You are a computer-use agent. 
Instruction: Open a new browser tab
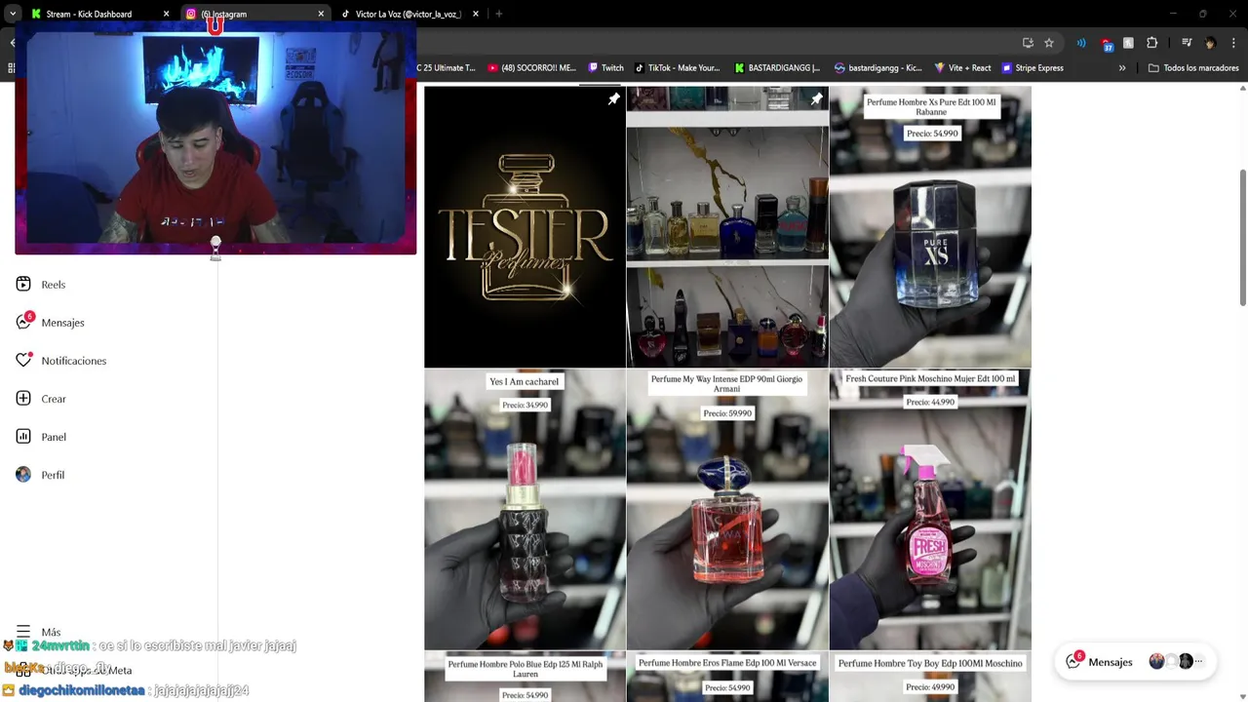click(x=498, y=14)
